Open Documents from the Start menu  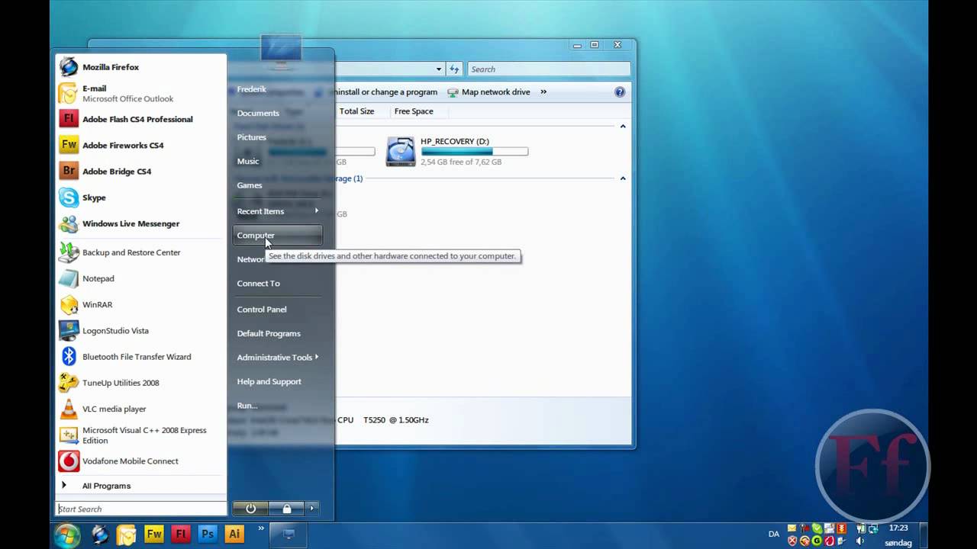278,113
